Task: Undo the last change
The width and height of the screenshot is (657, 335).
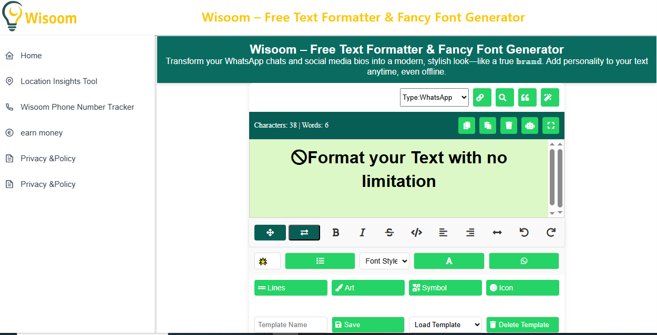Action: (x=524, y=233)
